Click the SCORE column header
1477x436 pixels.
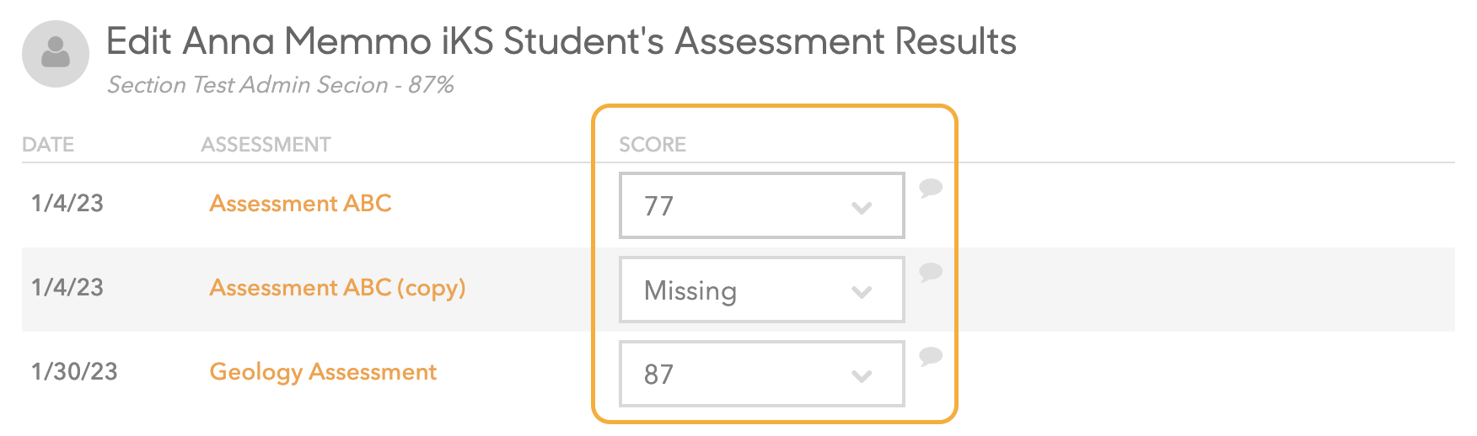653,145
